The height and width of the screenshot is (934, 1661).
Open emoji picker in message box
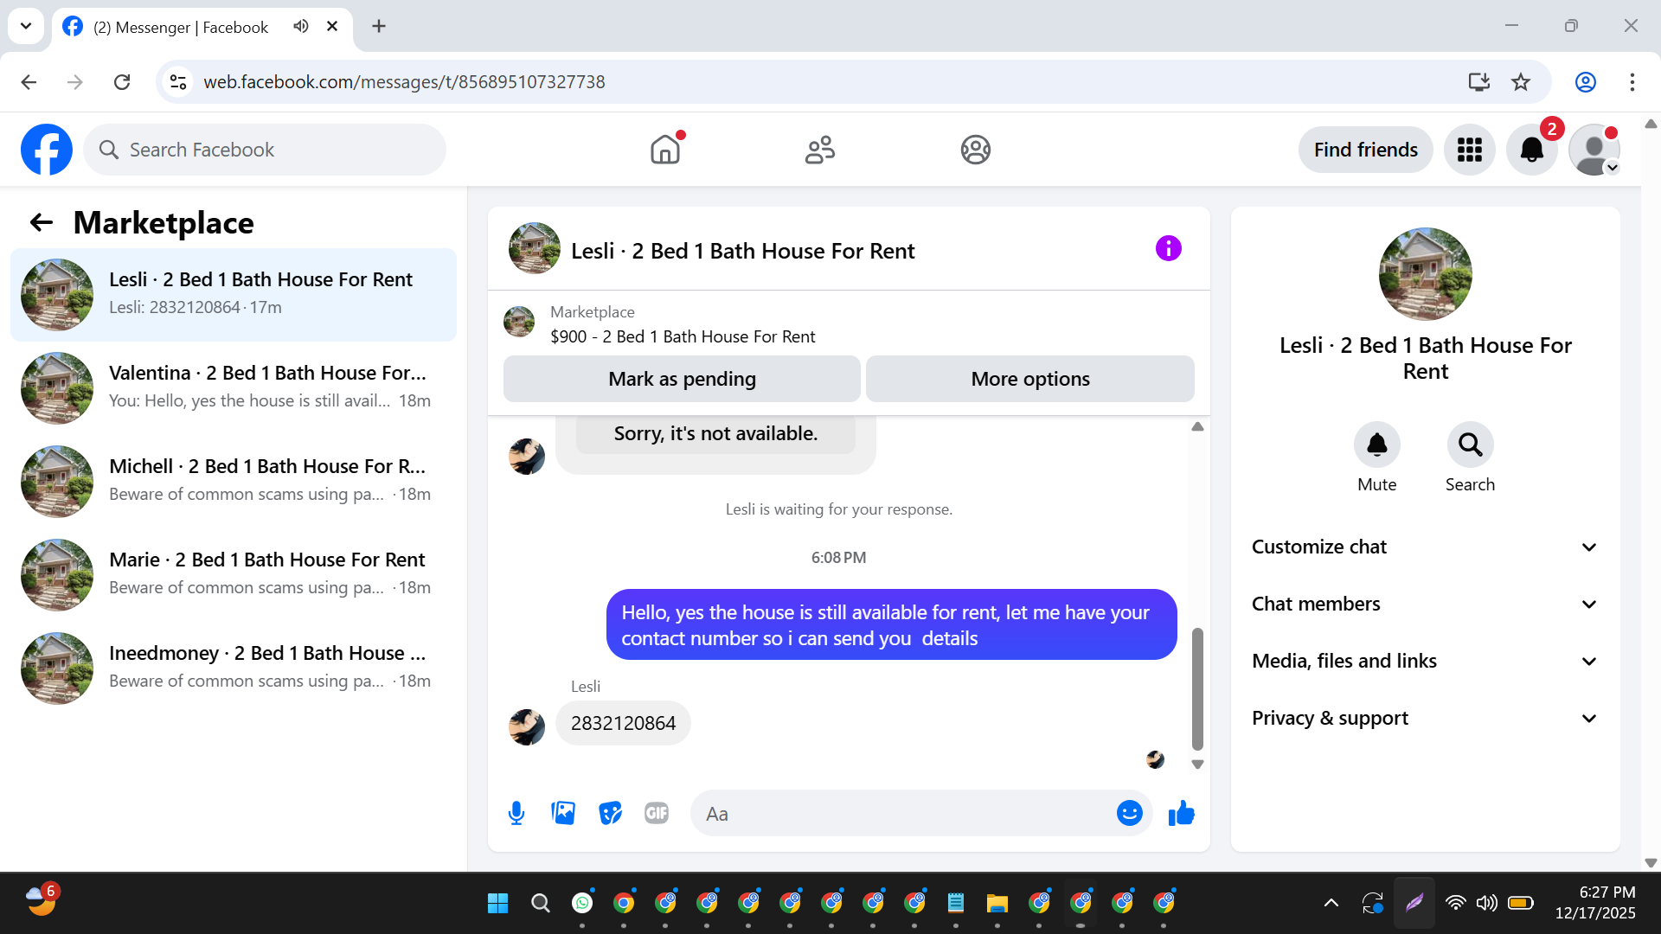(x=1129, y=813)
